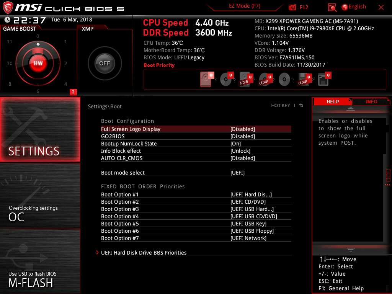Click the clock icon next to the time

coord(7,20)
